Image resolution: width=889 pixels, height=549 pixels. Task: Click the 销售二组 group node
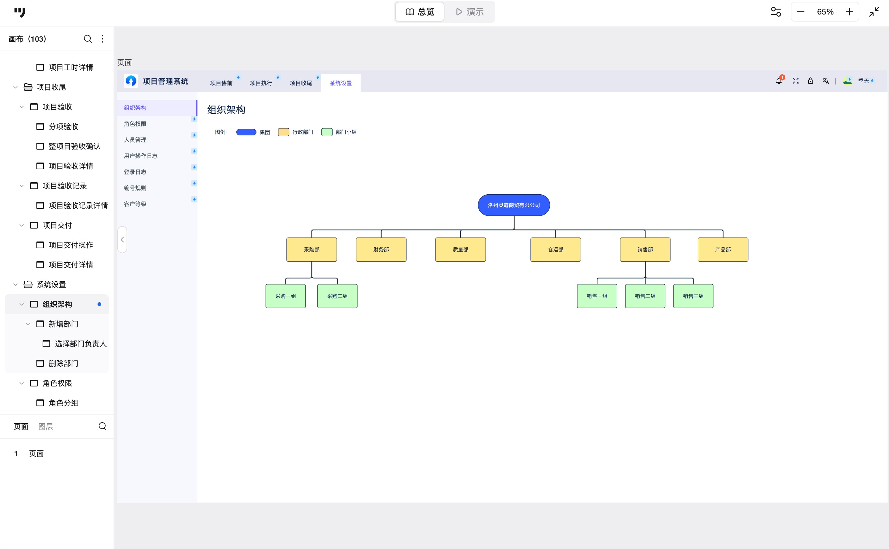tap(645, 296)
